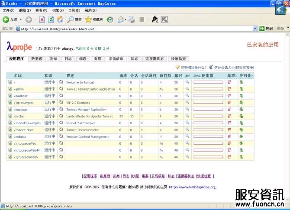View JSPs magnifier for /jsp-examples row
This screenshot has width=290, height=210.
[x=187, y=102]
